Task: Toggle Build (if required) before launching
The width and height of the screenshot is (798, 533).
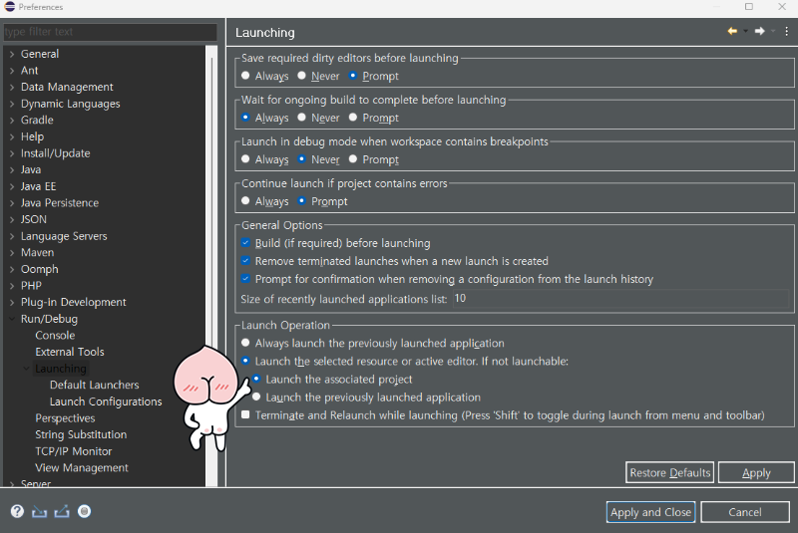Action: click(x=245, y=243)
